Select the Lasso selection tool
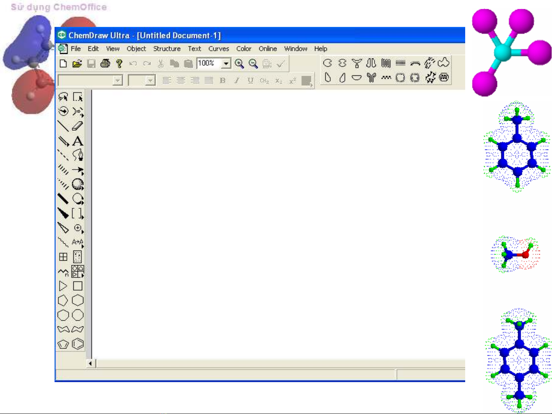Screen dimensions: 552x414 click(x=63, y=96)
